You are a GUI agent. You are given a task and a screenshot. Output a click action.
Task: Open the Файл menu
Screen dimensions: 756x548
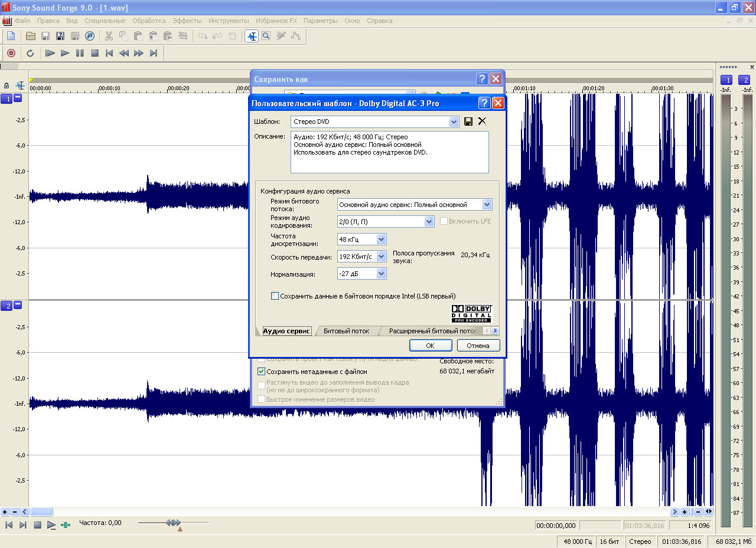pyautogui.click(x=22, y=21)
